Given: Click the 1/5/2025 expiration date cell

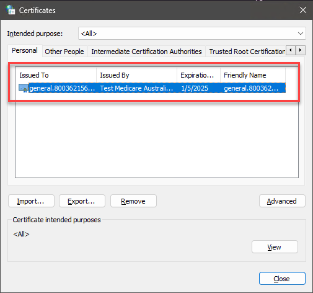Looking at the screenshot, I should [x=195, y=88].
